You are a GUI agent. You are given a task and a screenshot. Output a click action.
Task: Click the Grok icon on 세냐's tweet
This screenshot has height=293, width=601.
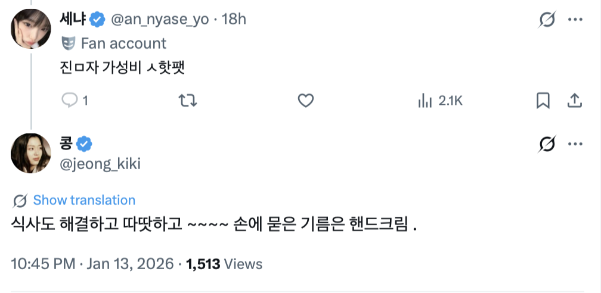click(546, 20)
